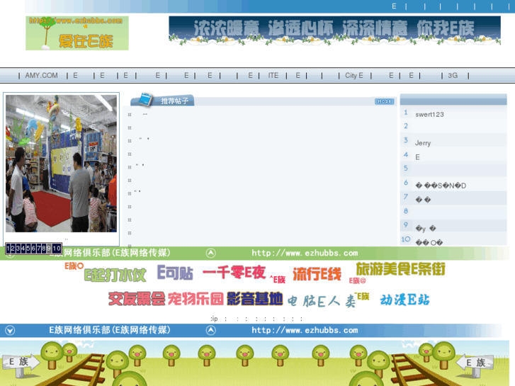The width and height of the screenshot is (515, 386).
Task: Open the City E navigation item
Action: tap(354, 76)
